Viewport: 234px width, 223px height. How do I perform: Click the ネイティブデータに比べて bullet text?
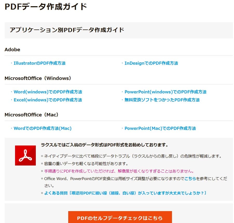tap(132, 156)
